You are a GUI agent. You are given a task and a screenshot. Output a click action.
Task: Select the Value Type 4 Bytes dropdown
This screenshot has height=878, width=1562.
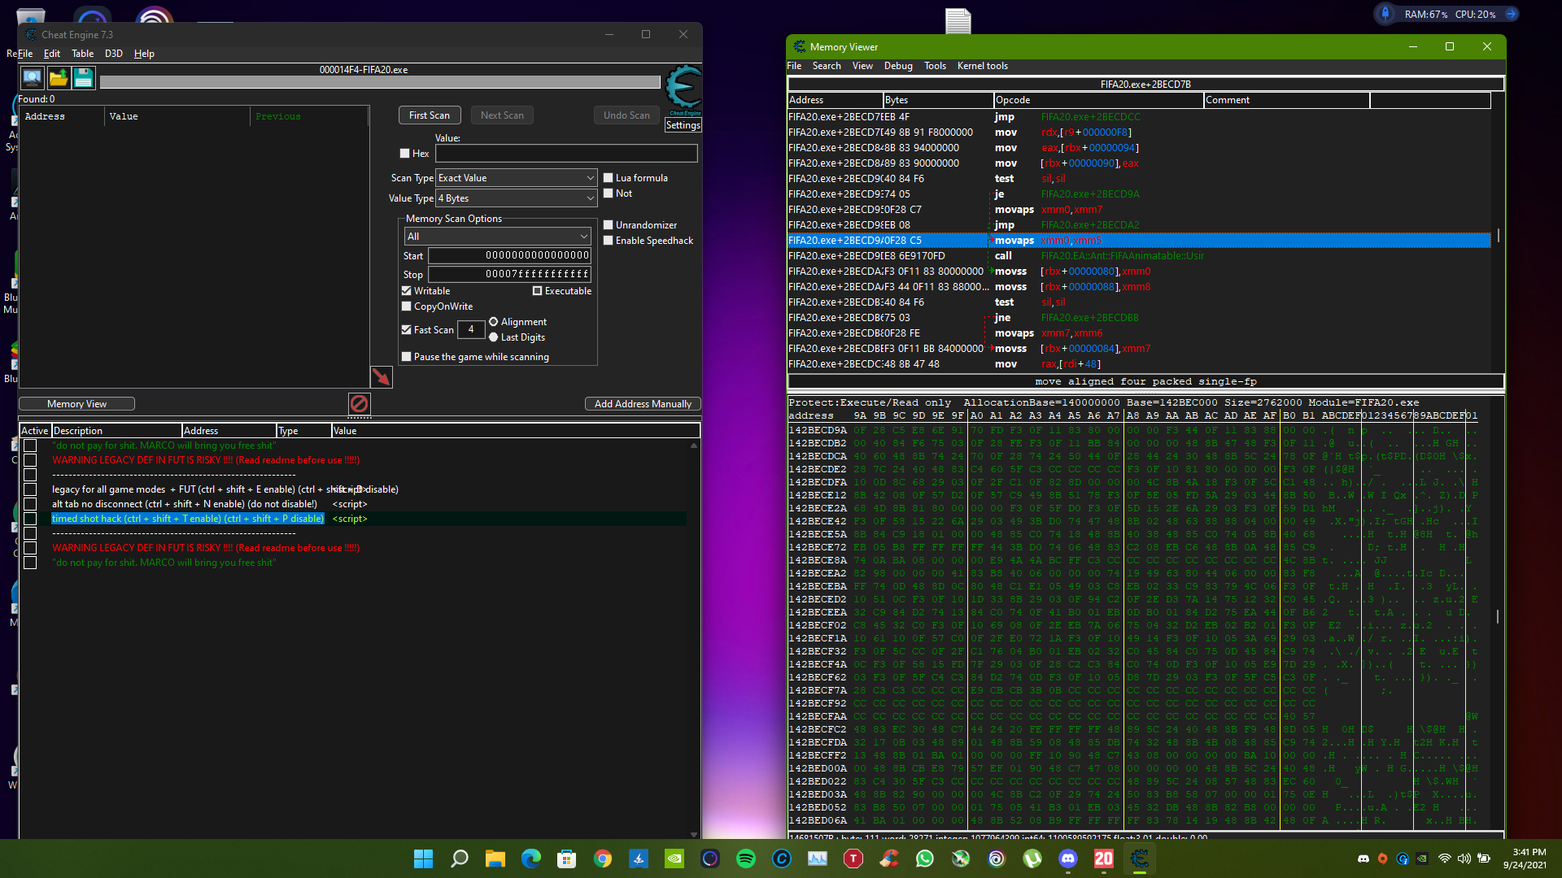click(x=515, y=198)
